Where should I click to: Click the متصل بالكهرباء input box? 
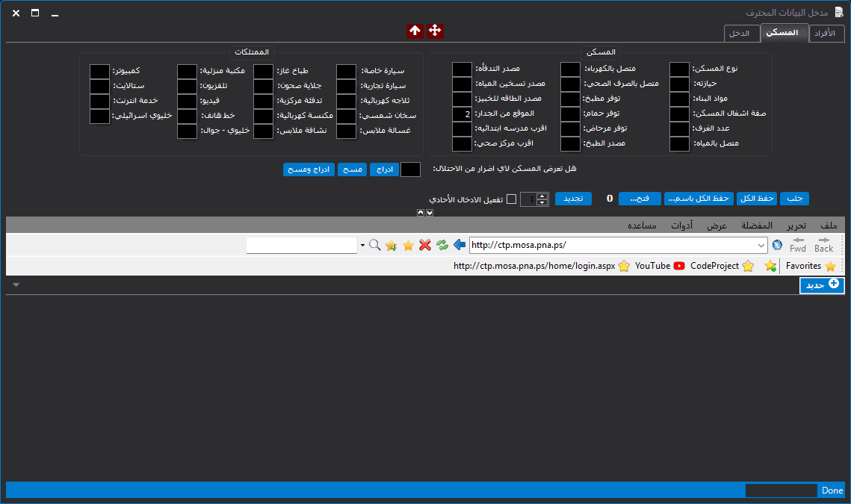[x=570, y=69]
